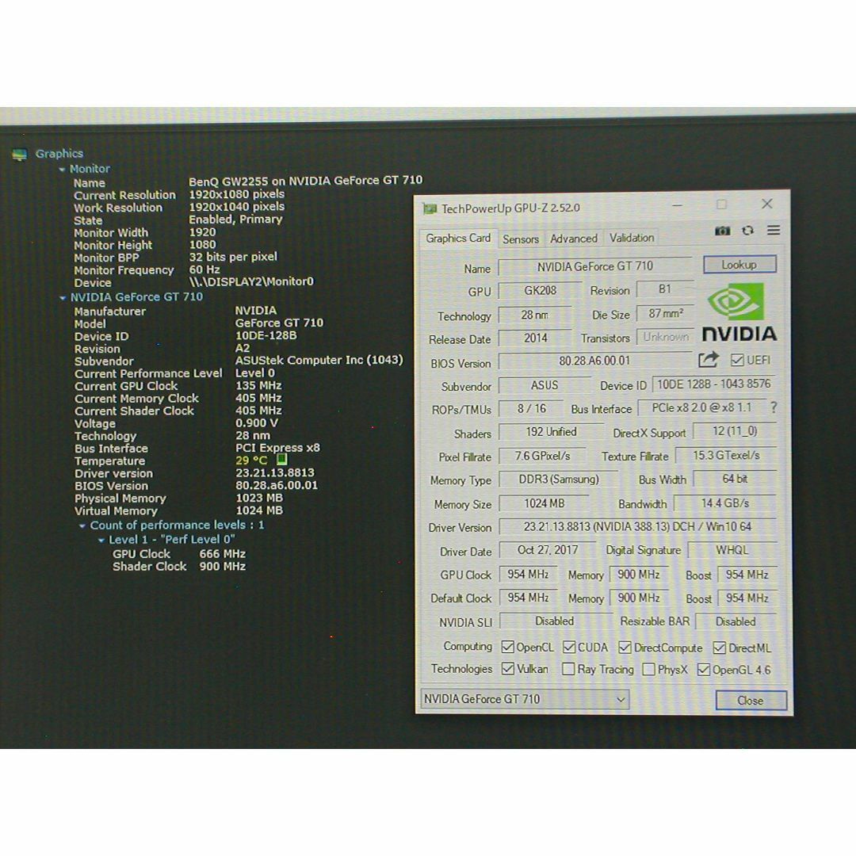Image resolution: width=856 pixels, height=856 pixels.
Task: Click the Driver Version field
Action: tap(637, 527)
